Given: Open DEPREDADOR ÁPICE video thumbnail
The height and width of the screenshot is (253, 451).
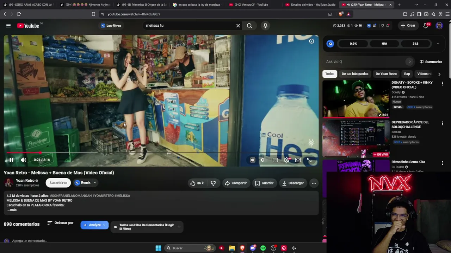Looking at the screenshot, I should 356,138.
